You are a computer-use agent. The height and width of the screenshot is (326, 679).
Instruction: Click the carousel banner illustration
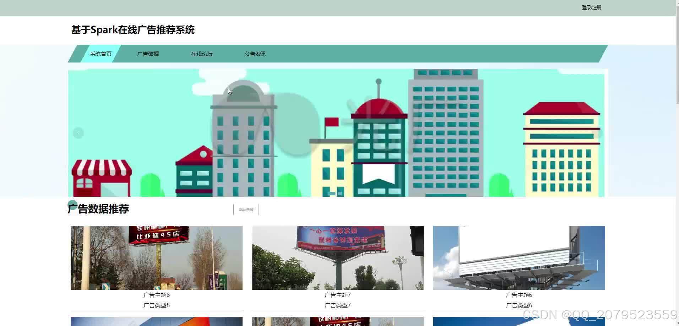(x=337, y=132)
